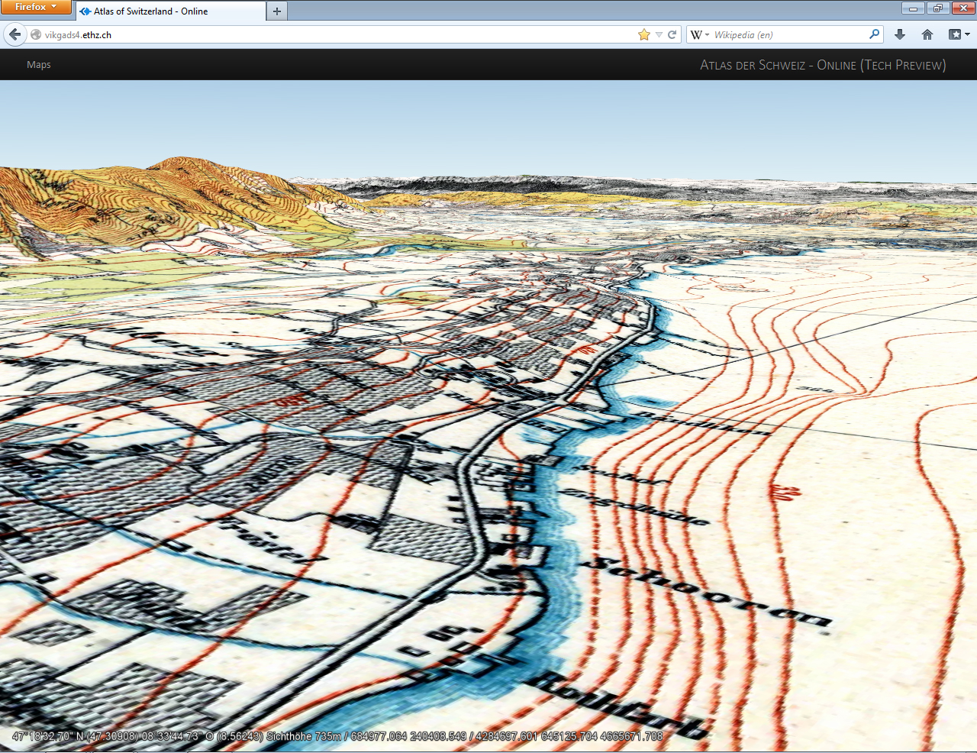The width and height of the screenshot is (977, 753).
Task: Open the Firefox application menu
Action: pyautogui.click(x=36, y=7)
